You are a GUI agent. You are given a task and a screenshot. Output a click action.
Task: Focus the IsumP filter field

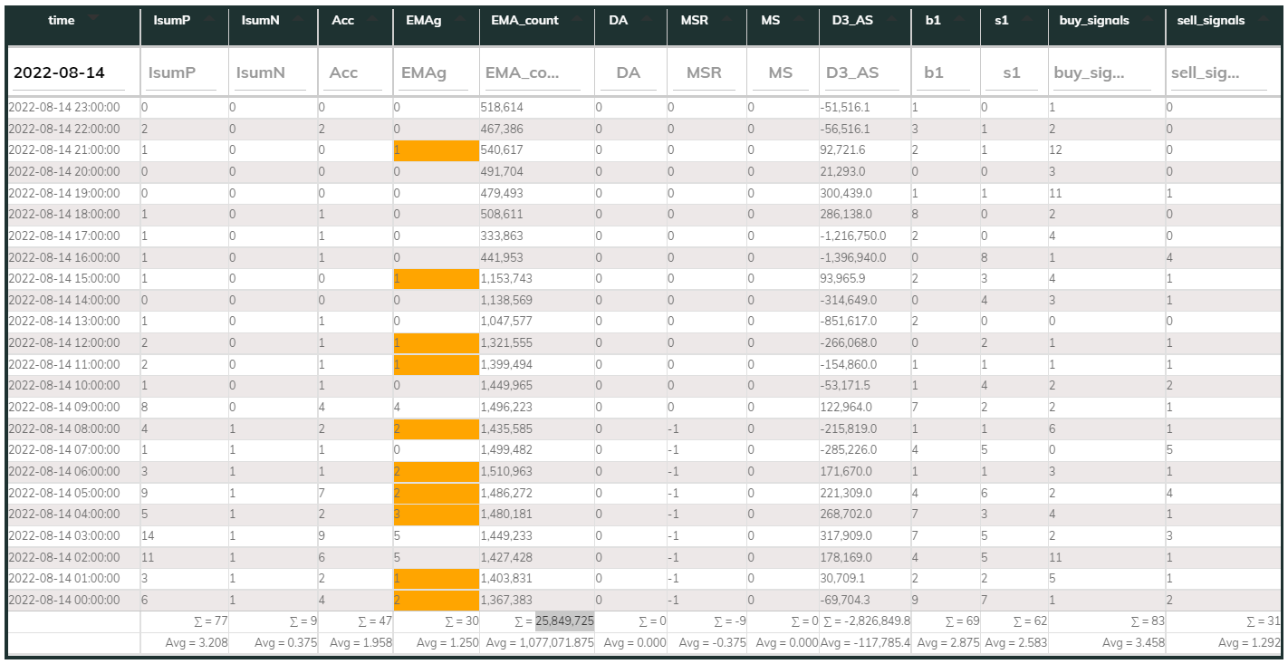[182, 72]
